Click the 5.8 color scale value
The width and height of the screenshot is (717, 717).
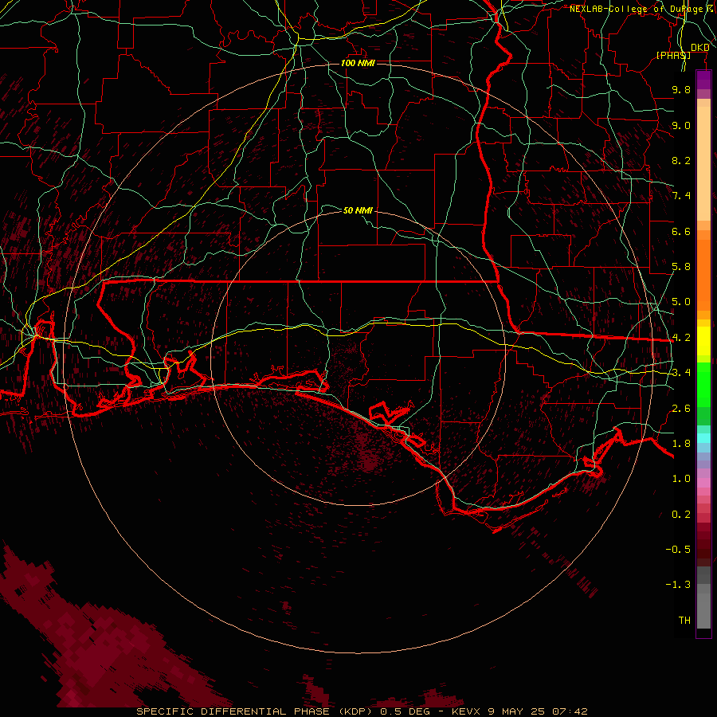pyautogui.click(x=681, y=267)
